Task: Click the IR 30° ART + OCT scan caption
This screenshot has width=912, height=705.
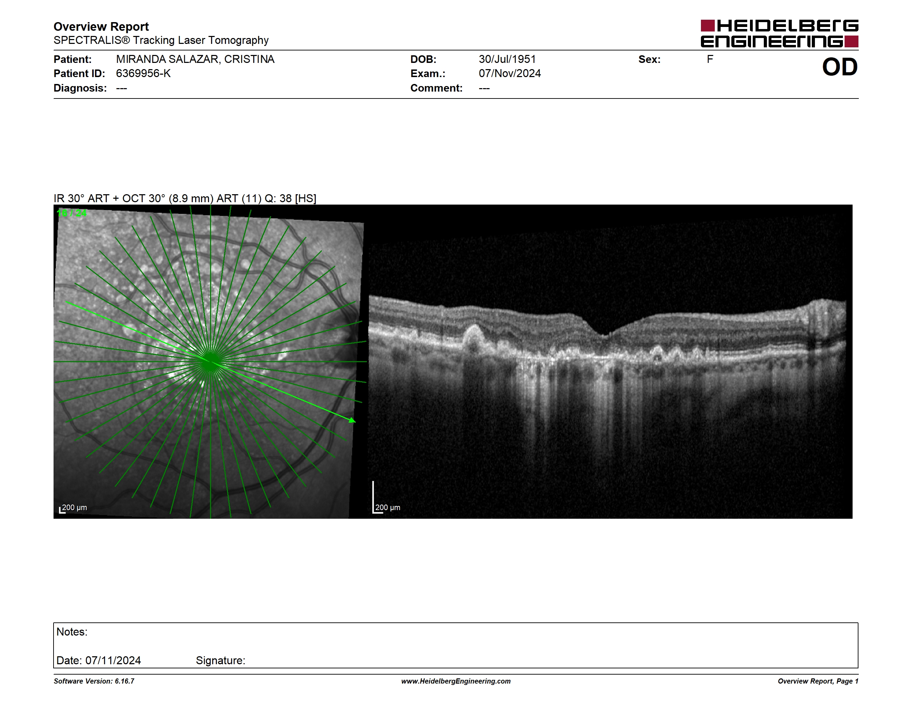Action: coord(184,198)
